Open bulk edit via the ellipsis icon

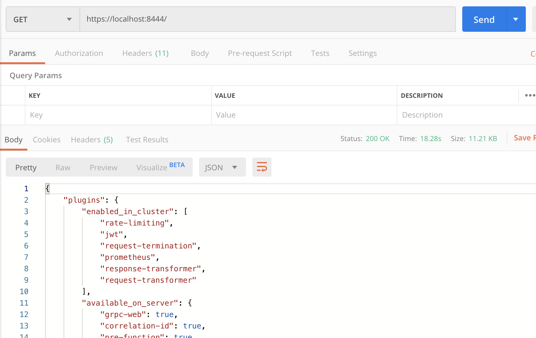(530, 95)
